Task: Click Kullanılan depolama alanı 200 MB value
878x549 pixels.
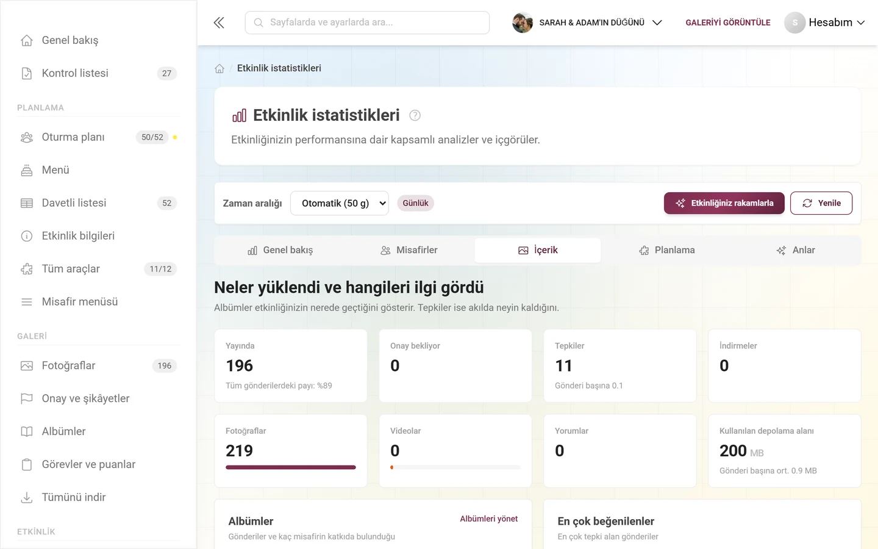Action: [x=741, y=451]
